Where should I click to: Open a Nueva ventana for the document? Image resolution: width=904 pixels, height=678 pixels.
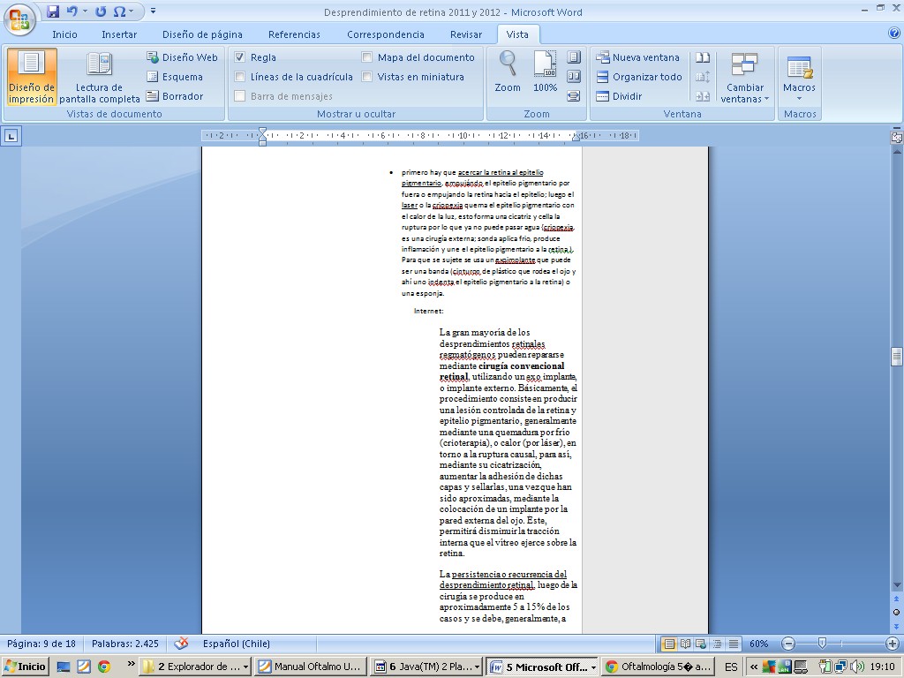point(637,57)
